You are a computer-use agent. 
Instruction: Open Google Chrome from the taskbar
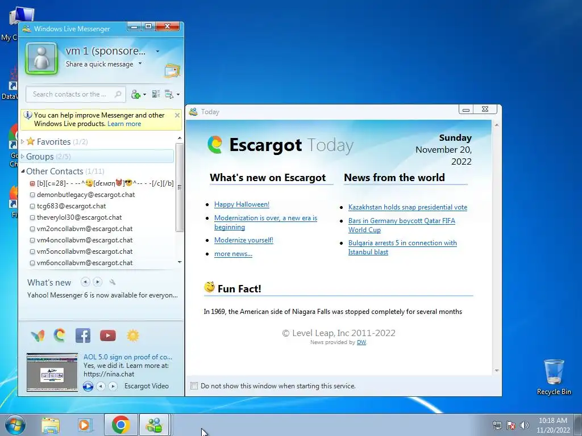(x=120, y=425)
